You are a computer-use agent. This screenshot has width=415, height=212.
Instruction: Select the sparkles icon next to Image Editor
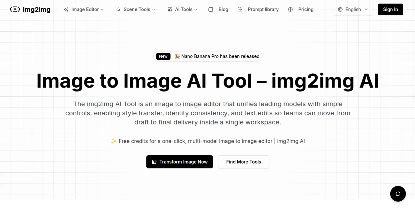pos(66,9)
